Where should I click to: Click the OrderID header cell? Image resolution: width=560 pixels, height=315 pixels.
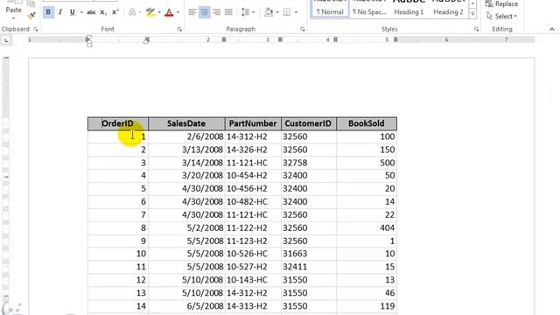click(x=118, y=123)
